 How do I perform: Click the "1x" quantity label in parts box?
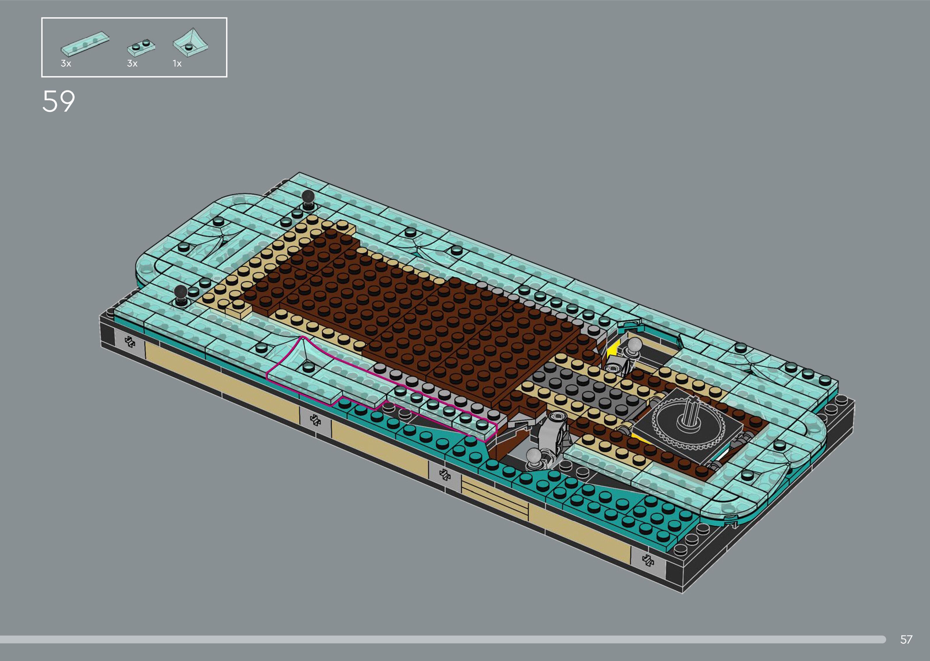tap(177, 64)
